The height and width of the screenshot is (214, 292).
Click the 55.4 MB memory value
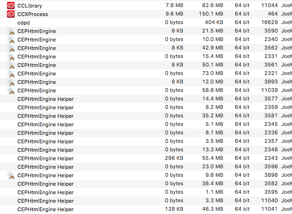pos(213,158)
